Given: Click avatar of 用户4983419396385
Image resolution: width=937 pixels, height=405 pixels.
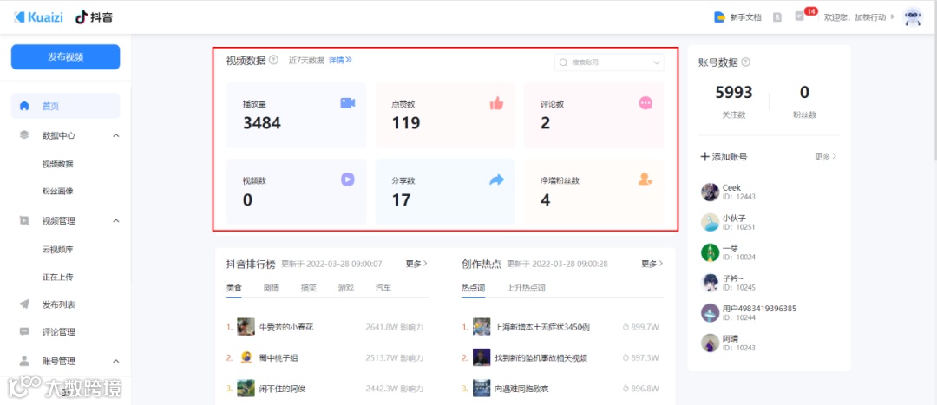Looking at the screenshot, I should pos(710,312).
